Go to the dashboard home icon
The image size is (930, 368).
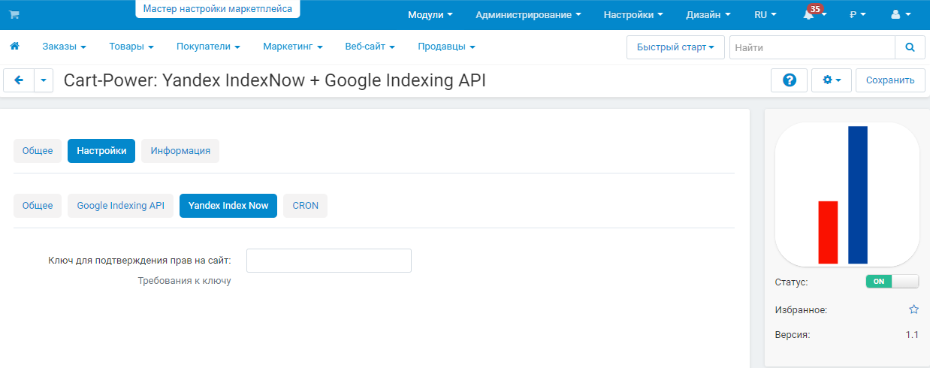(14, 47)
